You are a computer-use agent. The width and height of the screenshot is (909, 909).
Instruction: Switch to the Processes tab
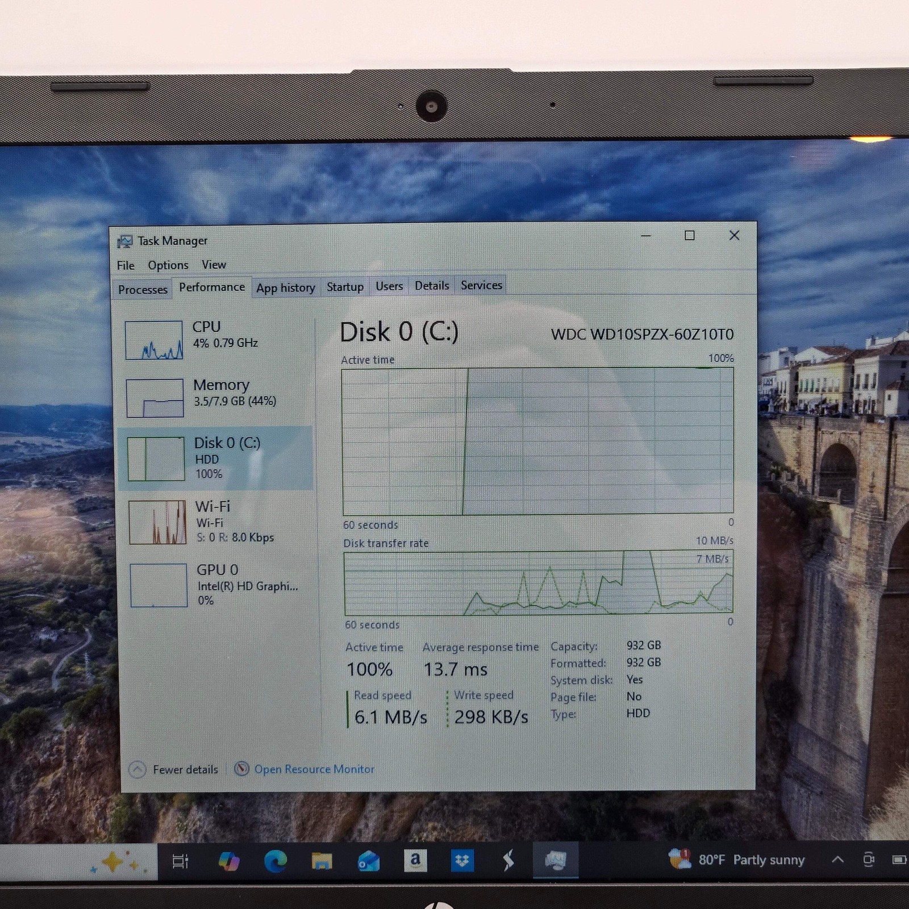click(x=143, y=289)
